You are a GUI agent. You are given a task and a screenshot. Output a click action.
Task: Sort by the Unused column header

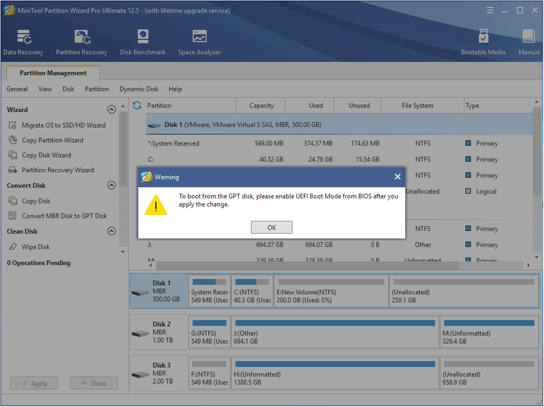tap(358, 105)
